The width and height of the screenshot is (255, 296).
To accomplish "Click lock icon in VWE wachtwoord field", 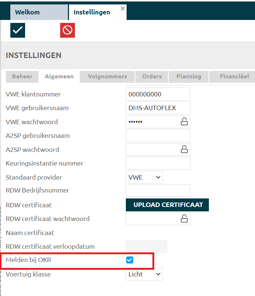I will pos(184,122).
